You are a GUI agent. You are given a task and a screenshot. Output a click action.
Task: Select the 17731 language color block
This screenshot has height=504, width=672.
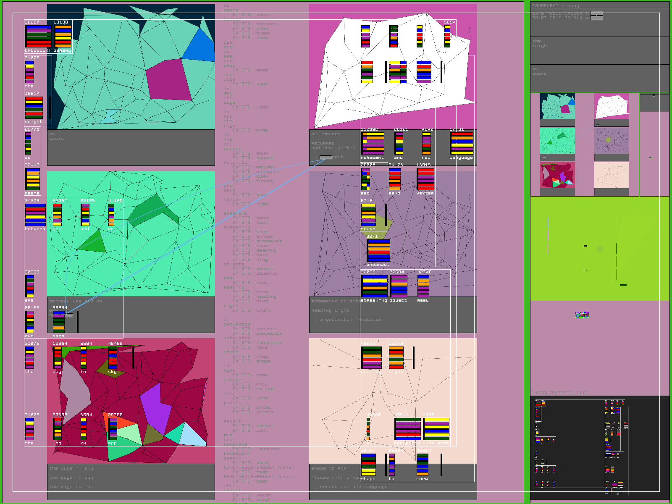click(x=462, y=144)
